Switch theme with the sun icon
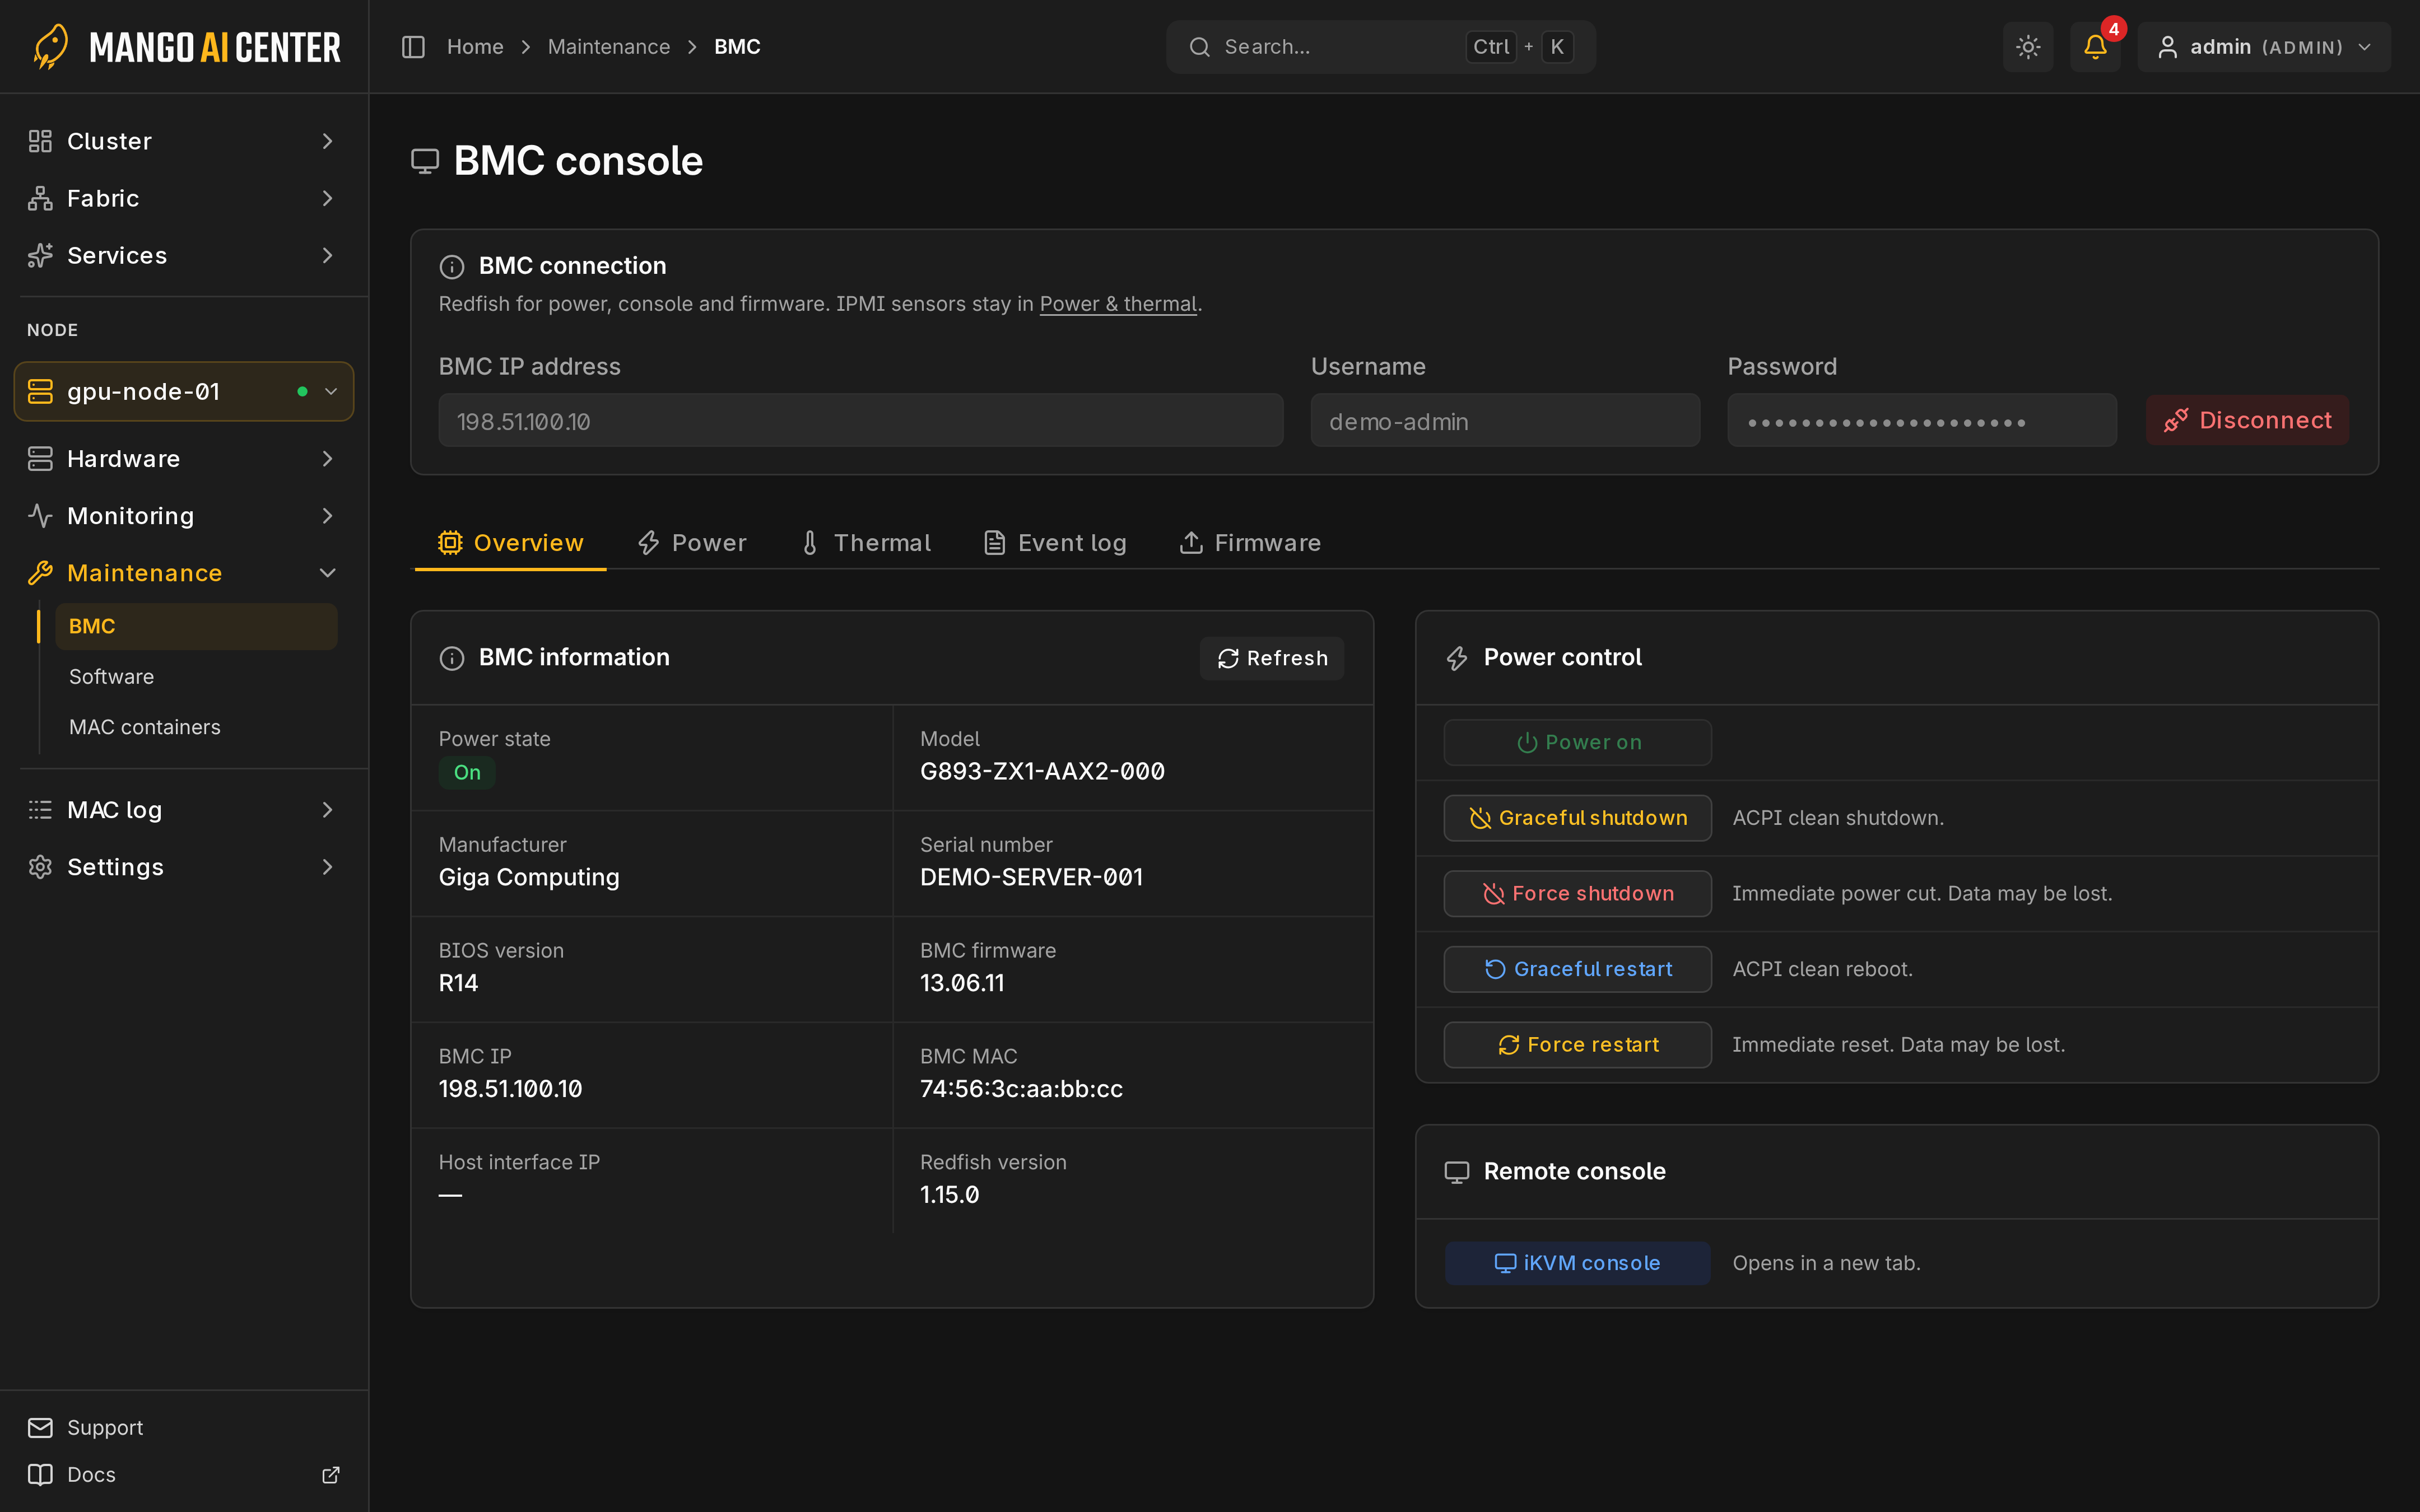Viewport: 2420px width, 1512px height. [2028, 47]
